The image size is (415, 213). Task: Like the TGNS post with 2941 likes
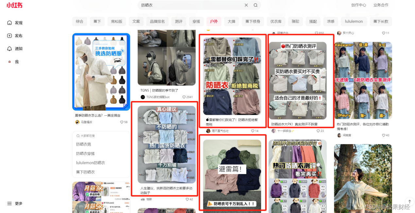point(188,97)
